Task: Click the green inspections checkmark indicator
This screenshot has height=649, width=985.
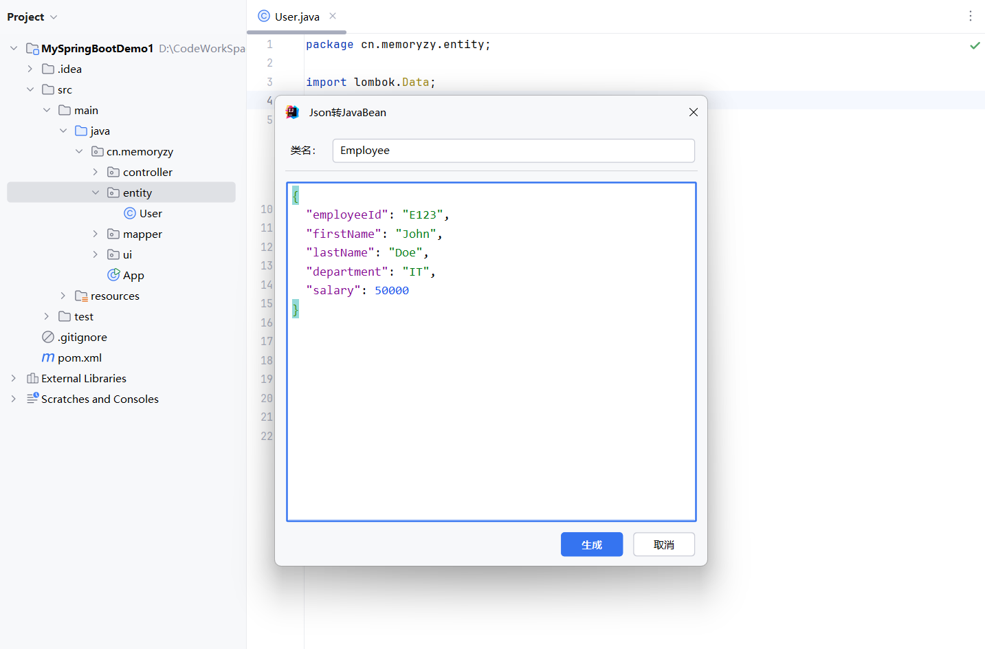Action: [974, 45]
